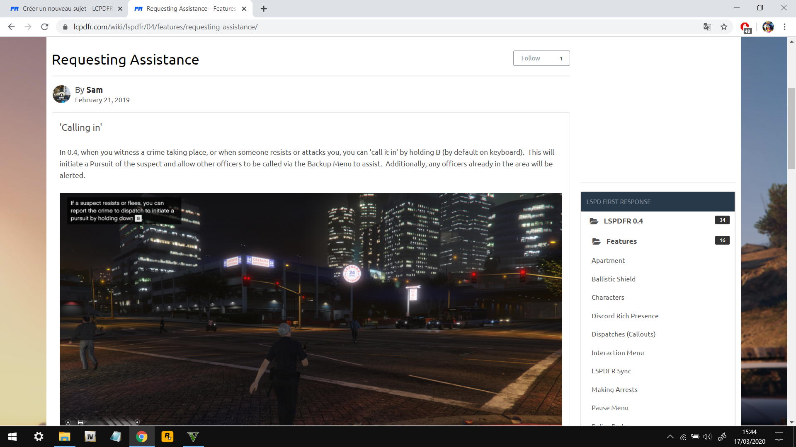Open the Ballistic Shield link

[613, 279]
